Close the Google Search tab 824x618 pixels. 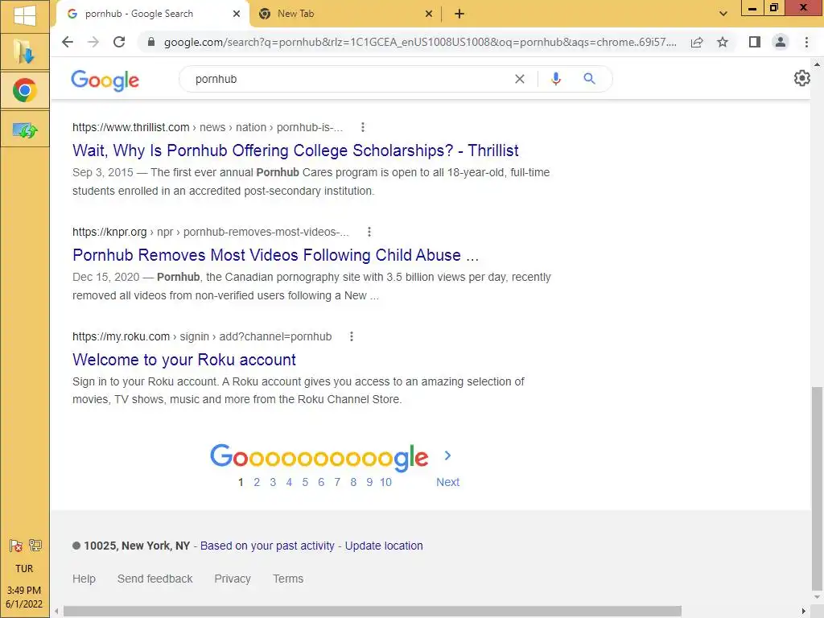point(237,14)
